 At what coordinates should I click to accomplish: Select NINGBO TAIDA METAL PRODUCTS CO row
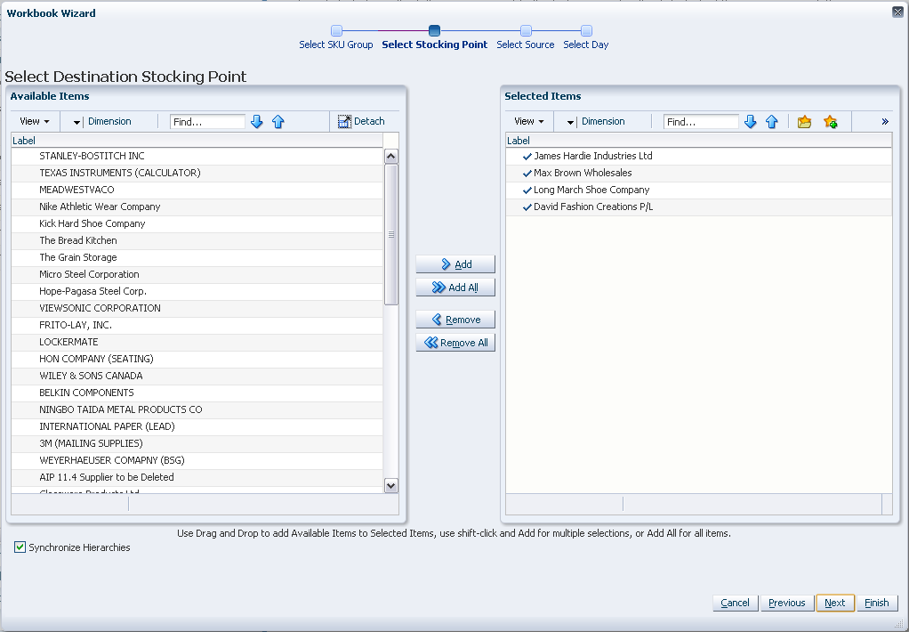pyautogui.click(x=197, y=409)
